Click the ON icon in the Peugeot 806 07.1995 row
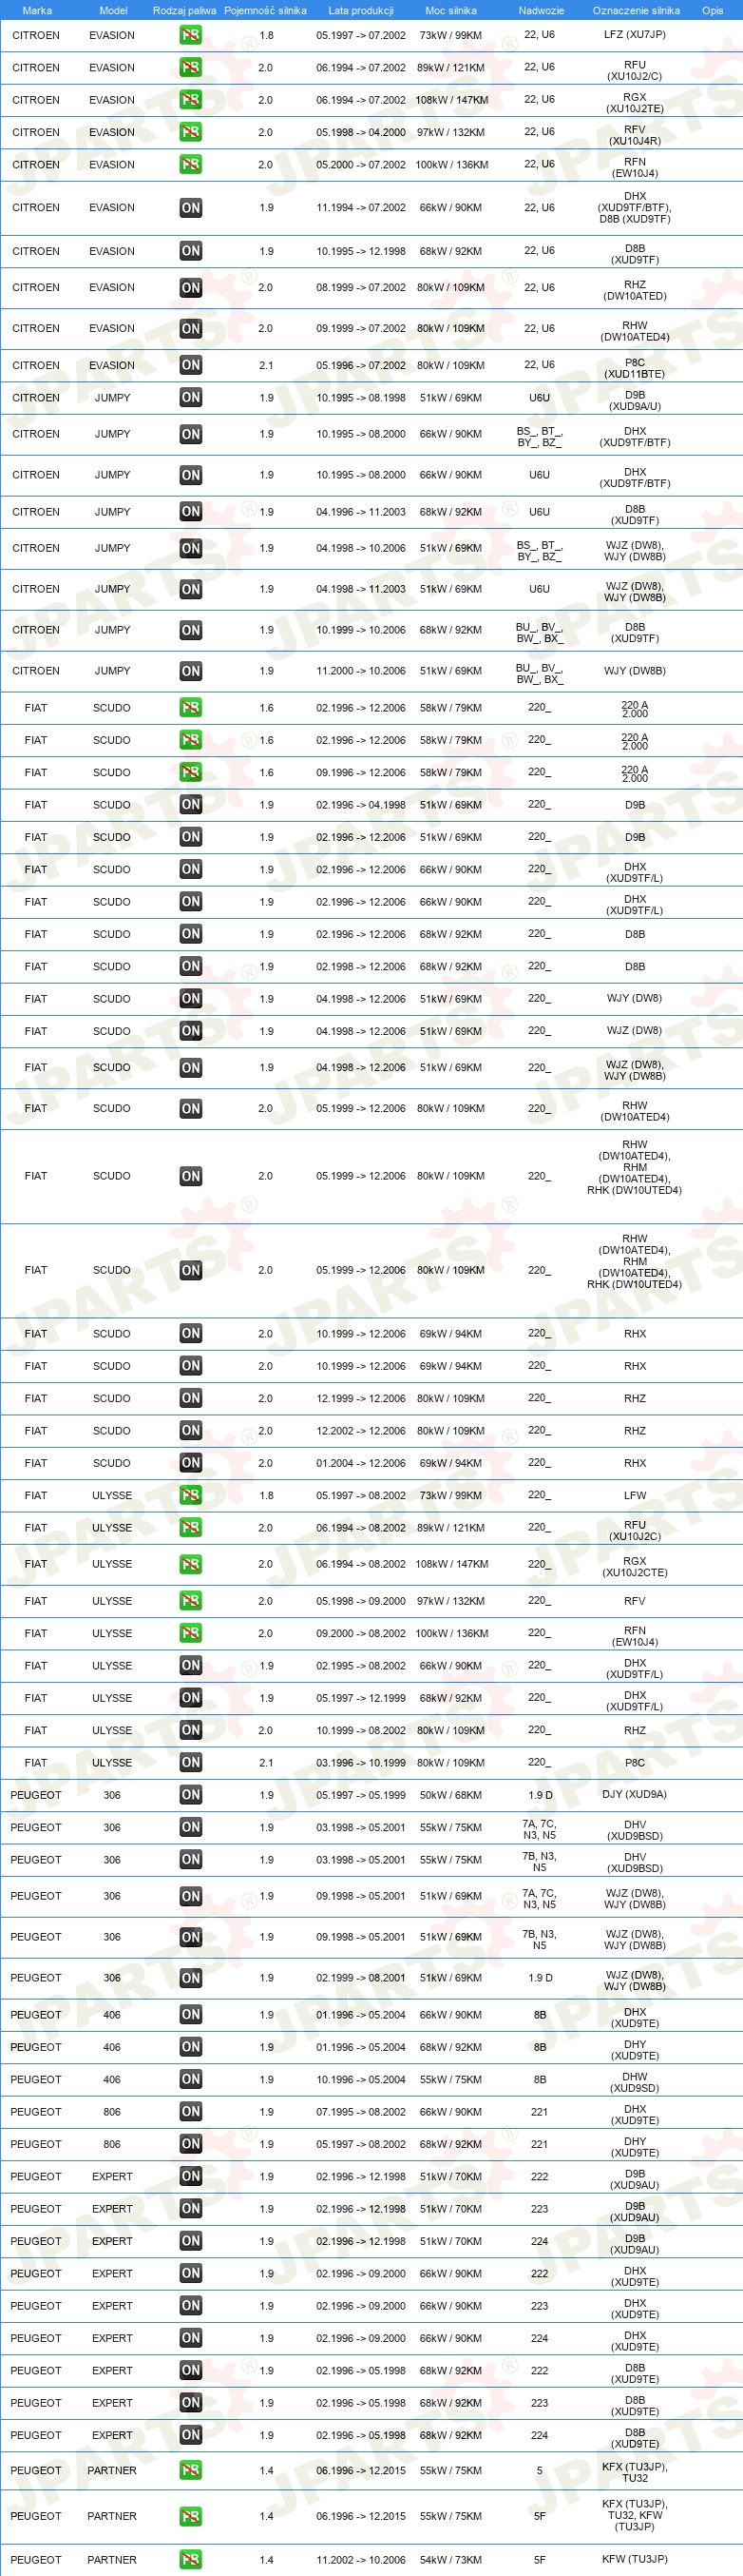 pyautogui.click(x=191, y=2112)
